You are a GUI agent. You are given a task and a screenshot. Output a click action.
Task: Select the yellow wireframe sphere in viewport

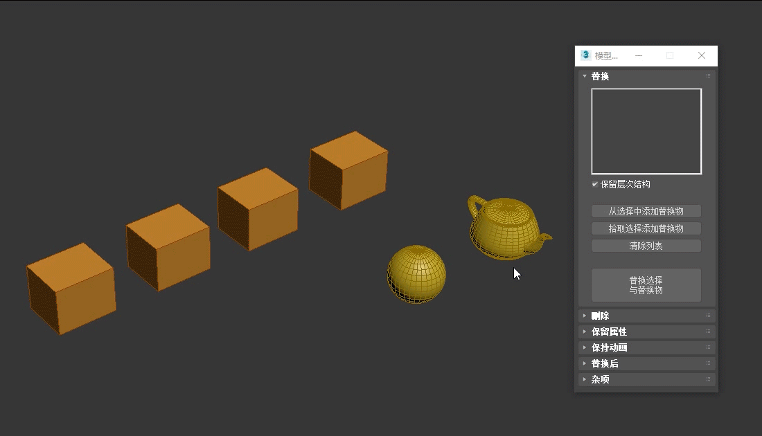click(x=416, y=274)
